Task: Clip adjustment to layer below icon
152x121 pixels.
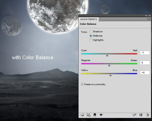Action: click(95, 115)
